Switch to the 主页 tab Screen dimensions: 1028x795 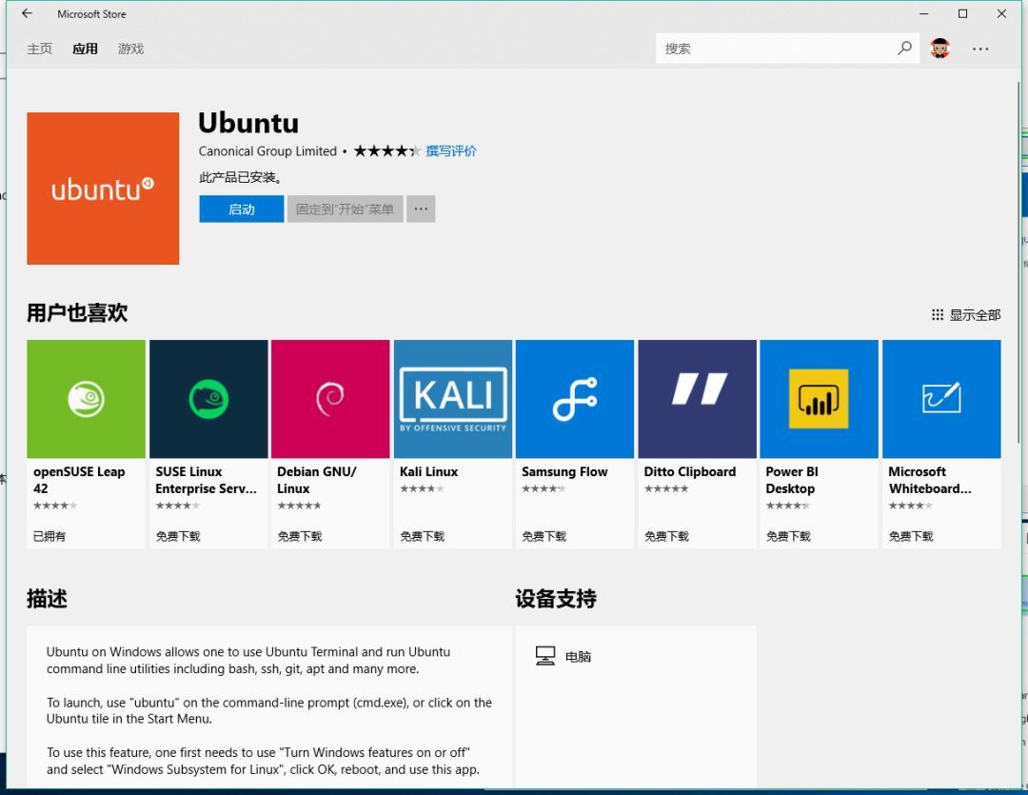(39, 49)
